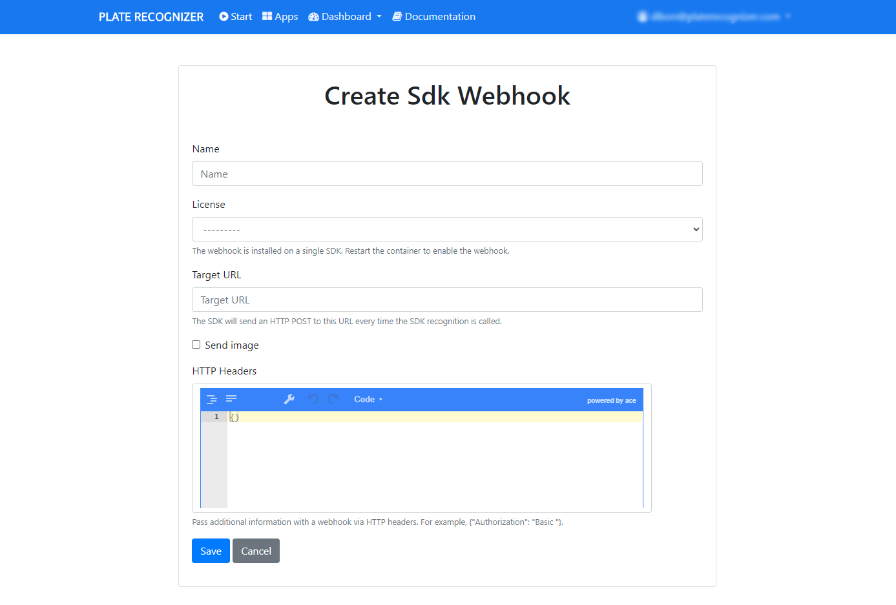
Task: Open the powered by ace link
Action: (x=611, y=400)
